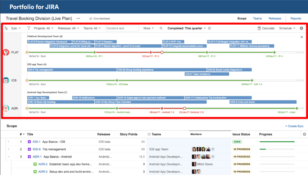Image resolution: width=308 pixels, height=175 pixels.
Task: Open the Teams: All filter dropdown
Action: pyautogui.click(x=92, y=28)
